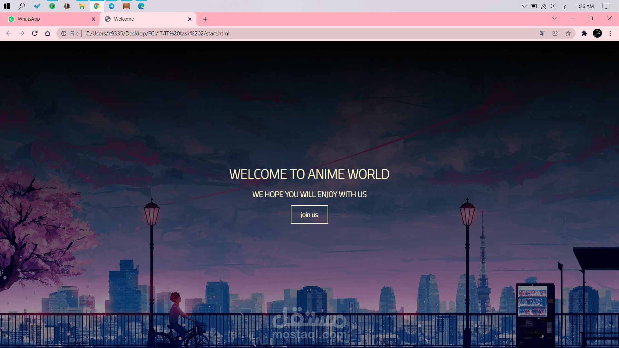Open League of Legends taskbar icon
The image size is (619, 348).
pos(67,6)
